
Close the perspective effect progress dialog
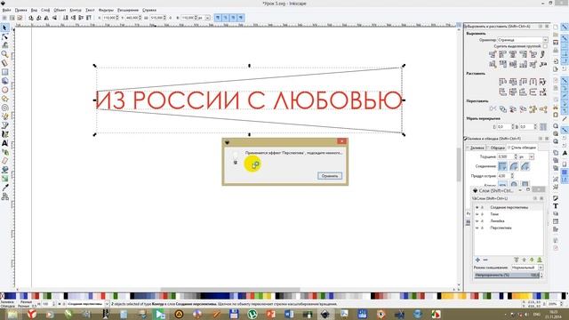pos(341,141)
